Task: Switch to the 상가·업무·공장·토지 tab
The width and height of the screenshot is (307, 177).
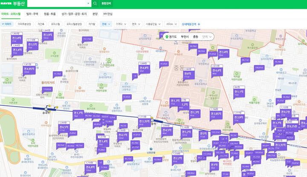Action: (74, 14)
